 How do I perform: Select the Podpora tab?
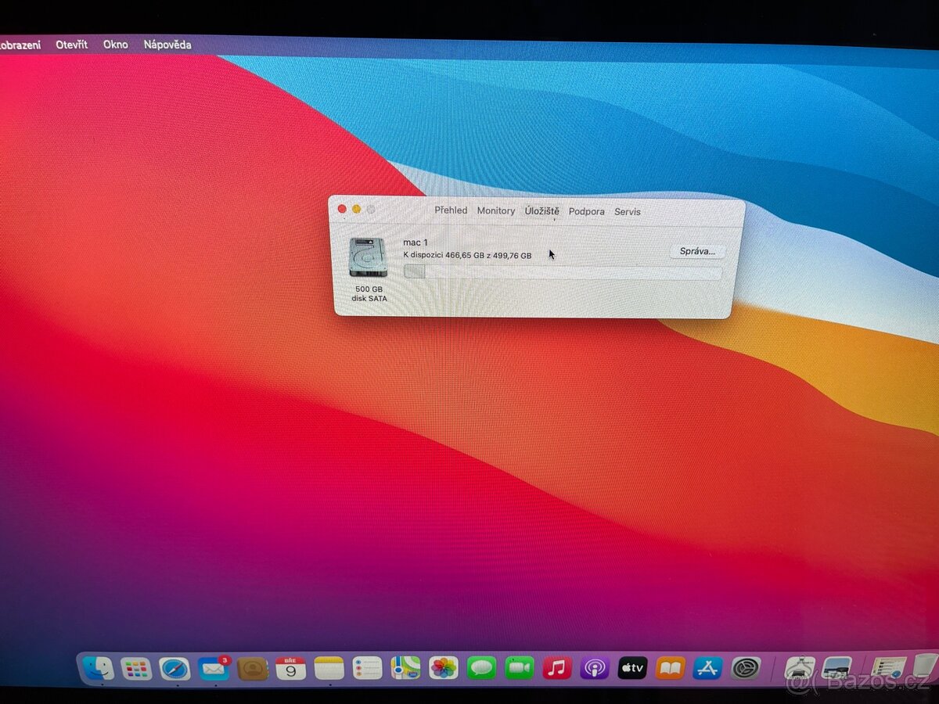587,211
